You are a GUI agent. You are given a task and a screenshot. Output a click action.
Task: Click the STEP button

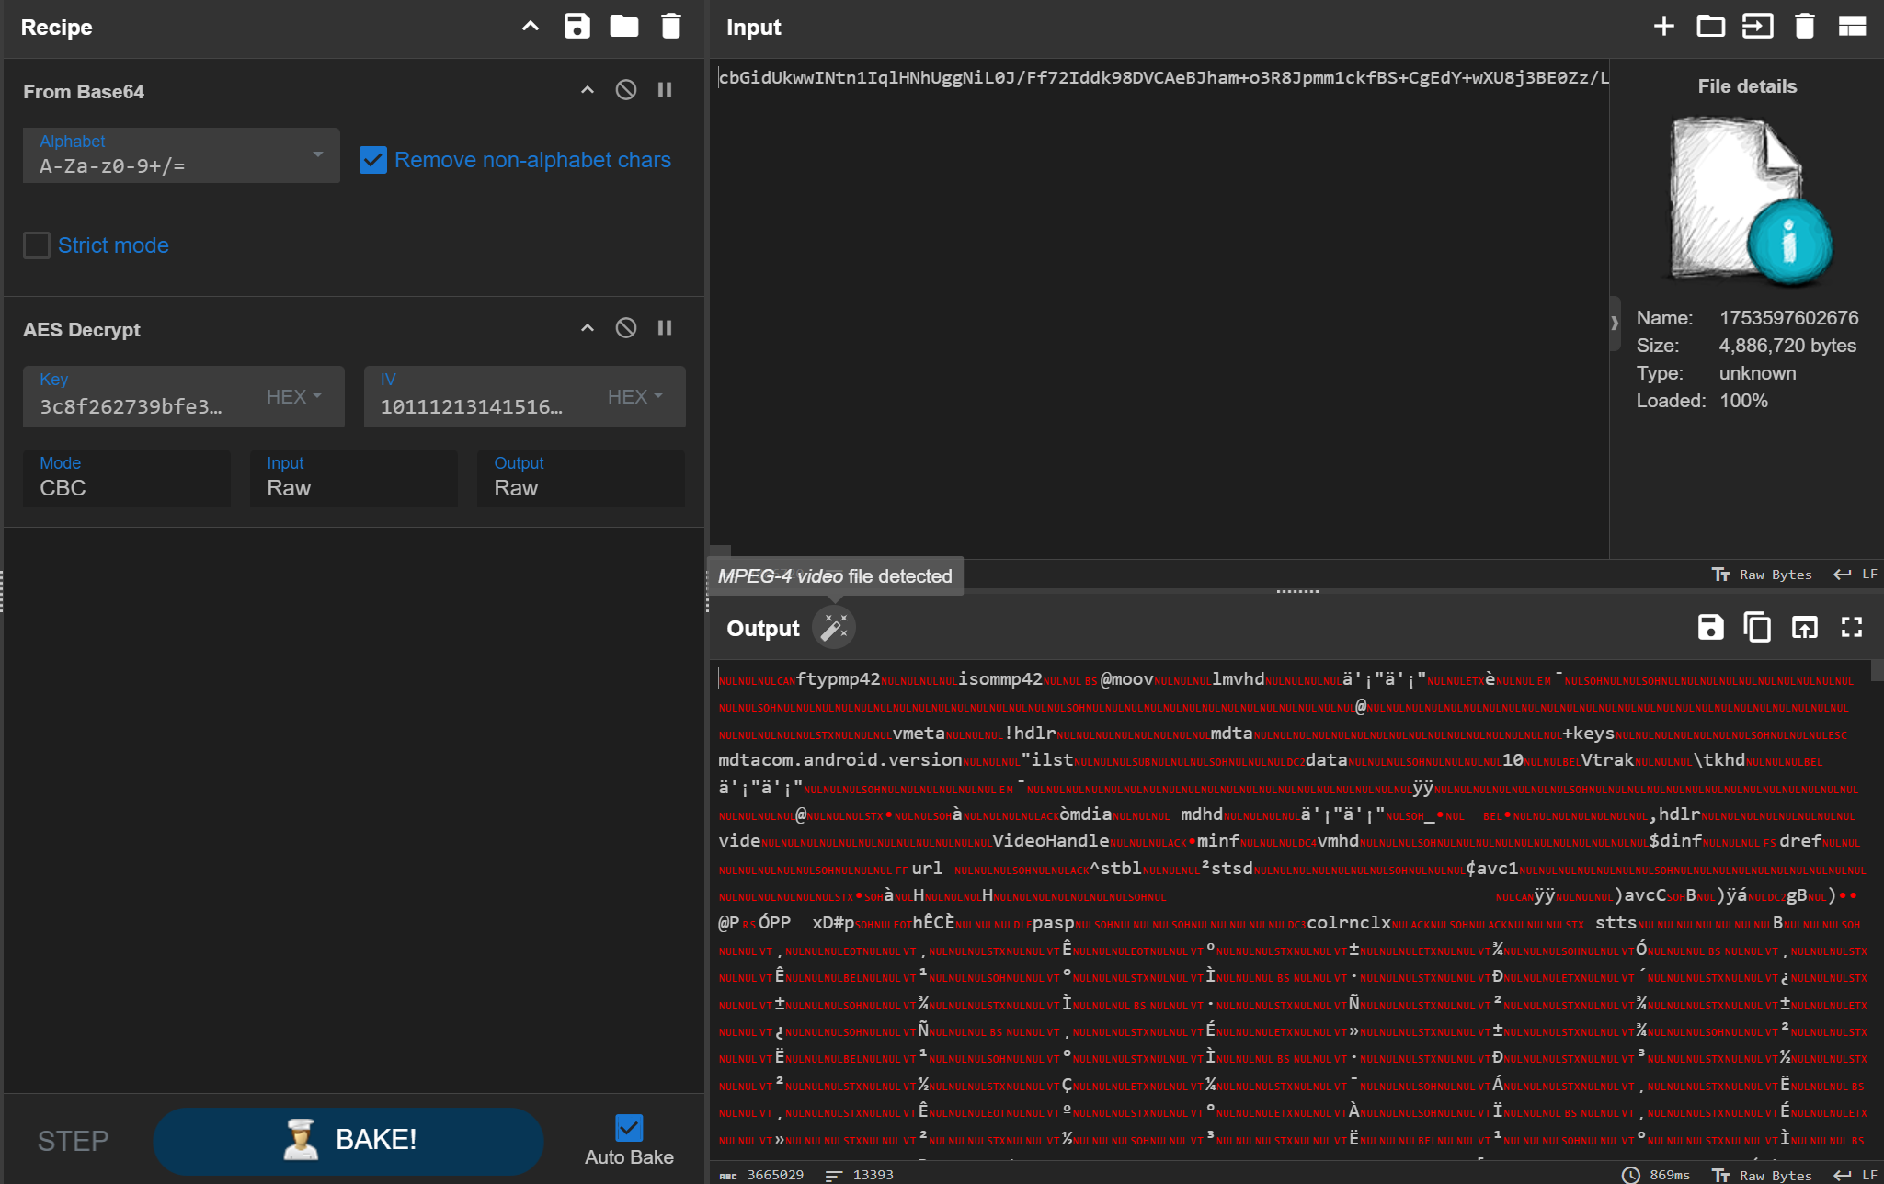tap(73, 1141)
